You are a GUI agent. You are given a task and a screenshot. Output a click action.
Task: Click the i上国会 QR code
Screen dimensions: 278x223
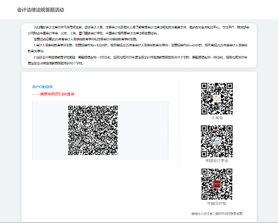click(x=216, y=98)
